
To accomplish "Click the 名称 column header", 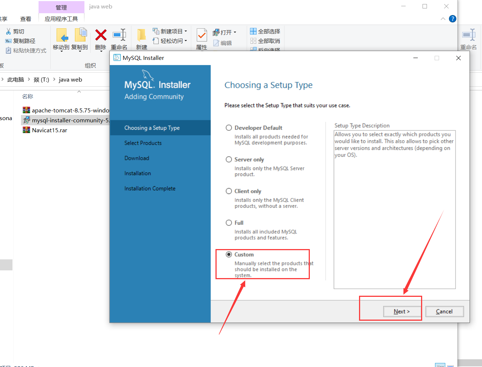I will (x=28, y=96).
